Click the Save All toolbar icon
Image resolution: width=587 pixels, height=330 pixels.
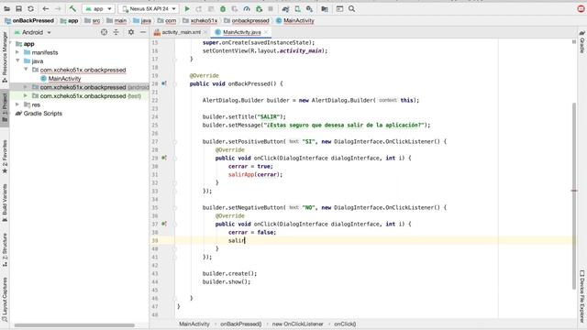[18, 8]
